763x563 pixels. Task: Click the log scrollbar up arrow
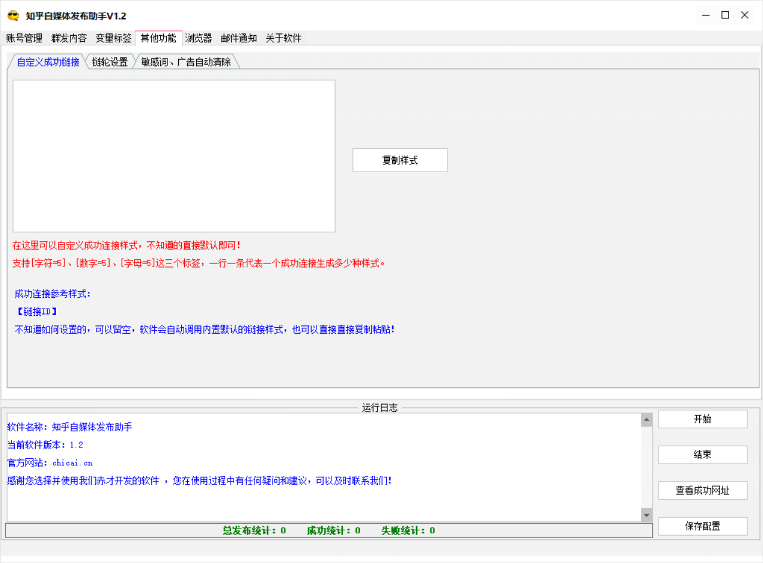647,420
